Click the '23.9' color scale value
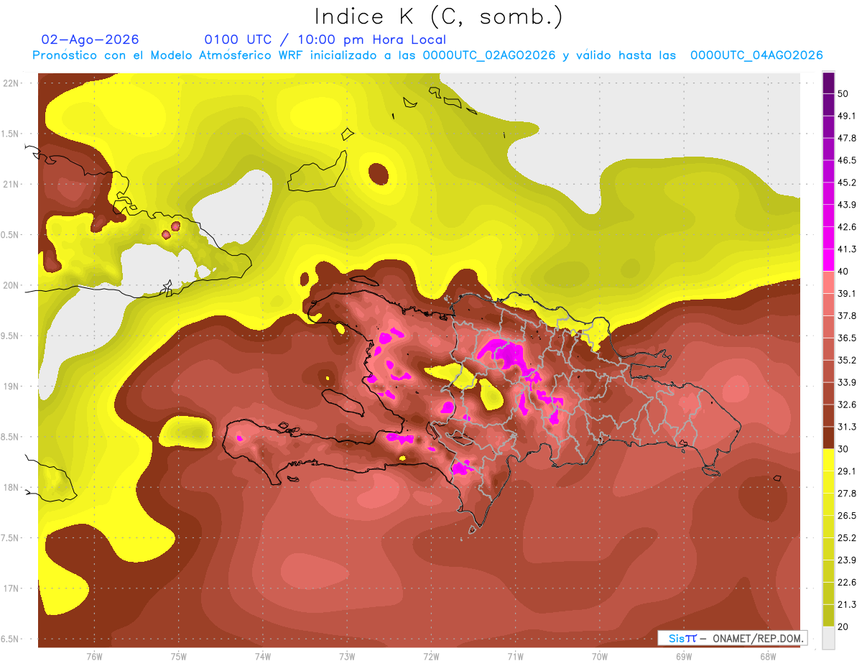 (x=847, y=560)
